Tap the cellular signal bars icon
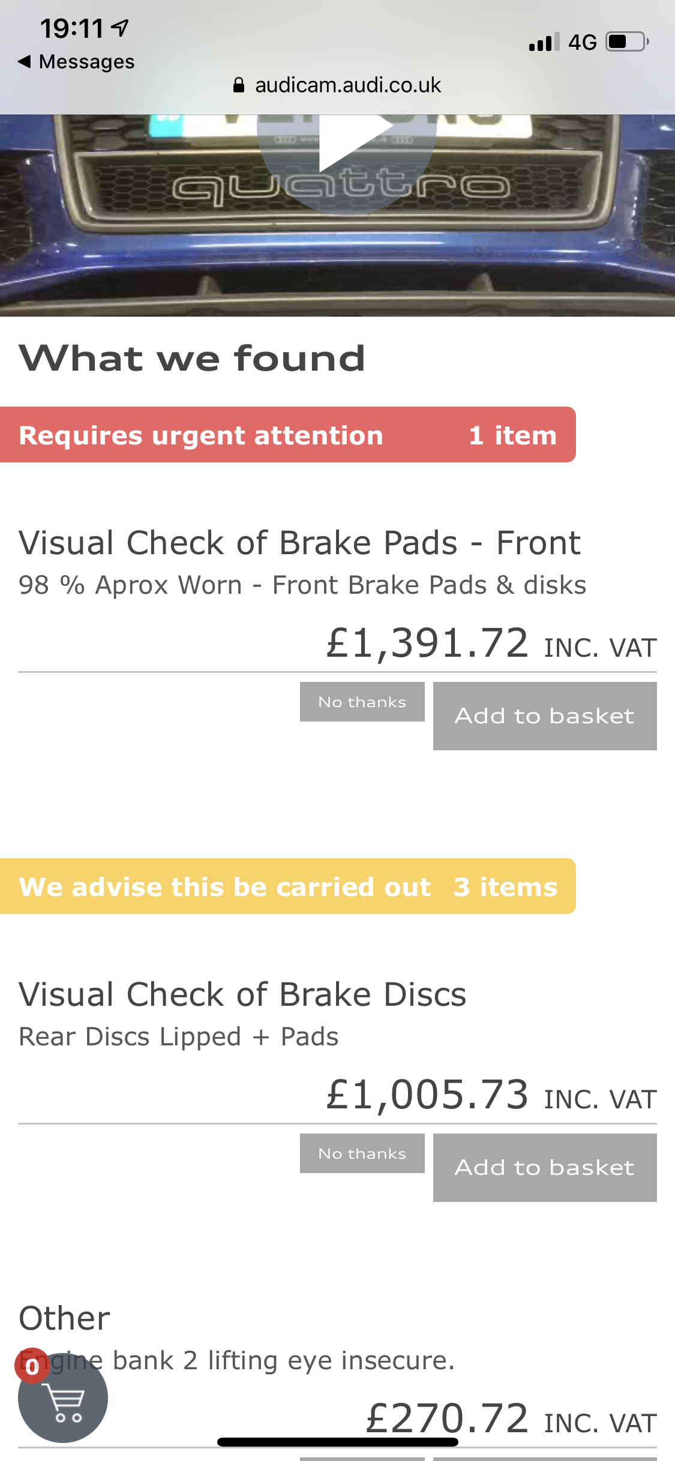The height and width of the screenshot is (1461, 675). (544, 42)
